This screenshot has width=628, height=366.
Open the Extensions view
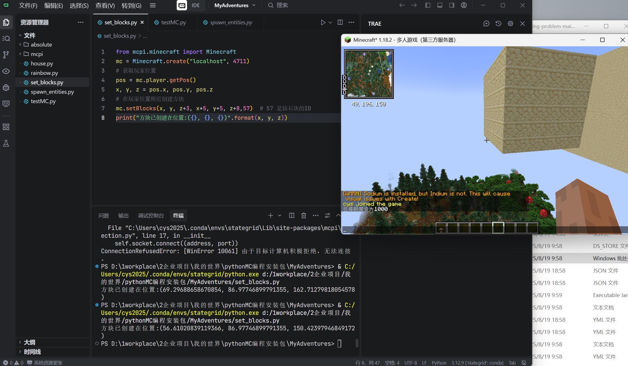6,127
